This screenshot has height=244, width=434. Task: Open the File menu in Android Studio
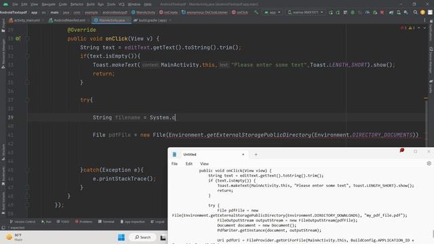click(15, 4)
